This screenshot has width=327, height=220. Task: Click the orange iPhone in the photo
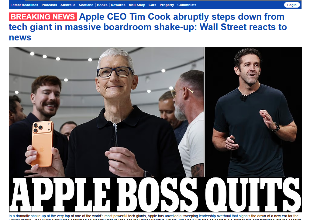pyautogui.click(x=43, y=144)
